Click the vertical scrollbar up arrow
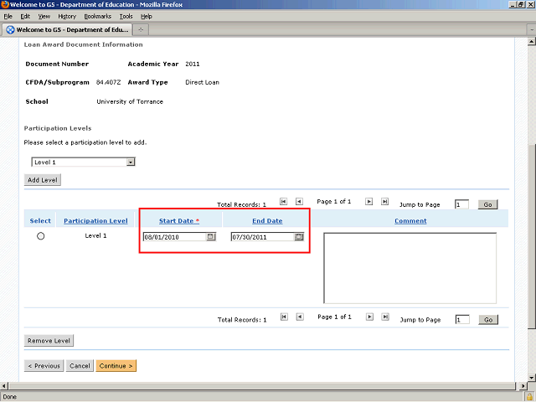This screenshot has width=536, height=402. [532, 42]
